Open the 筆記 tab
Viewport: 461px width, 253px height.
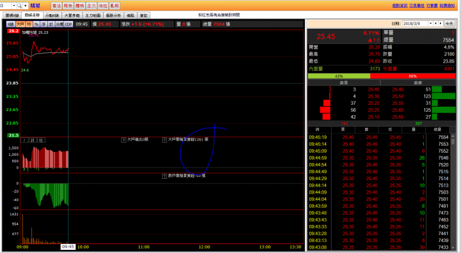pyautogui.click(x=143, y=15)
